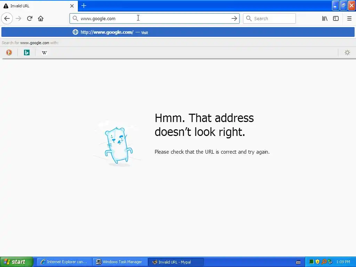Screen dimensions: 356x267
Task: Minimize the Mypal browser window
Action: pyautogui.click(x=335, y=6)
